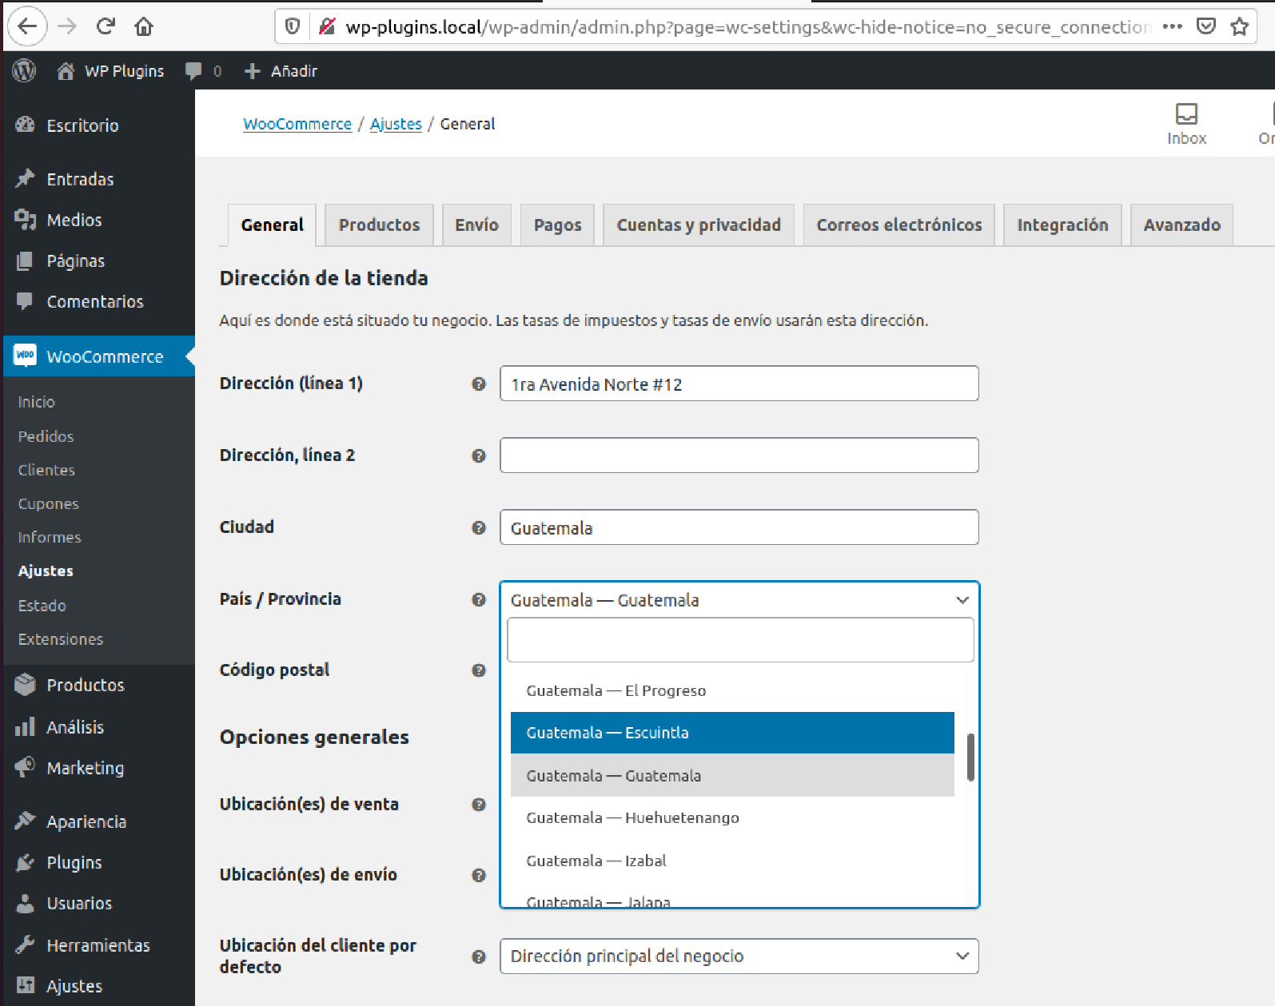Viewport: 1275px width, 1006px height.
Task: Focus the Dirección (línea 1) field
Action: [739, 384]
